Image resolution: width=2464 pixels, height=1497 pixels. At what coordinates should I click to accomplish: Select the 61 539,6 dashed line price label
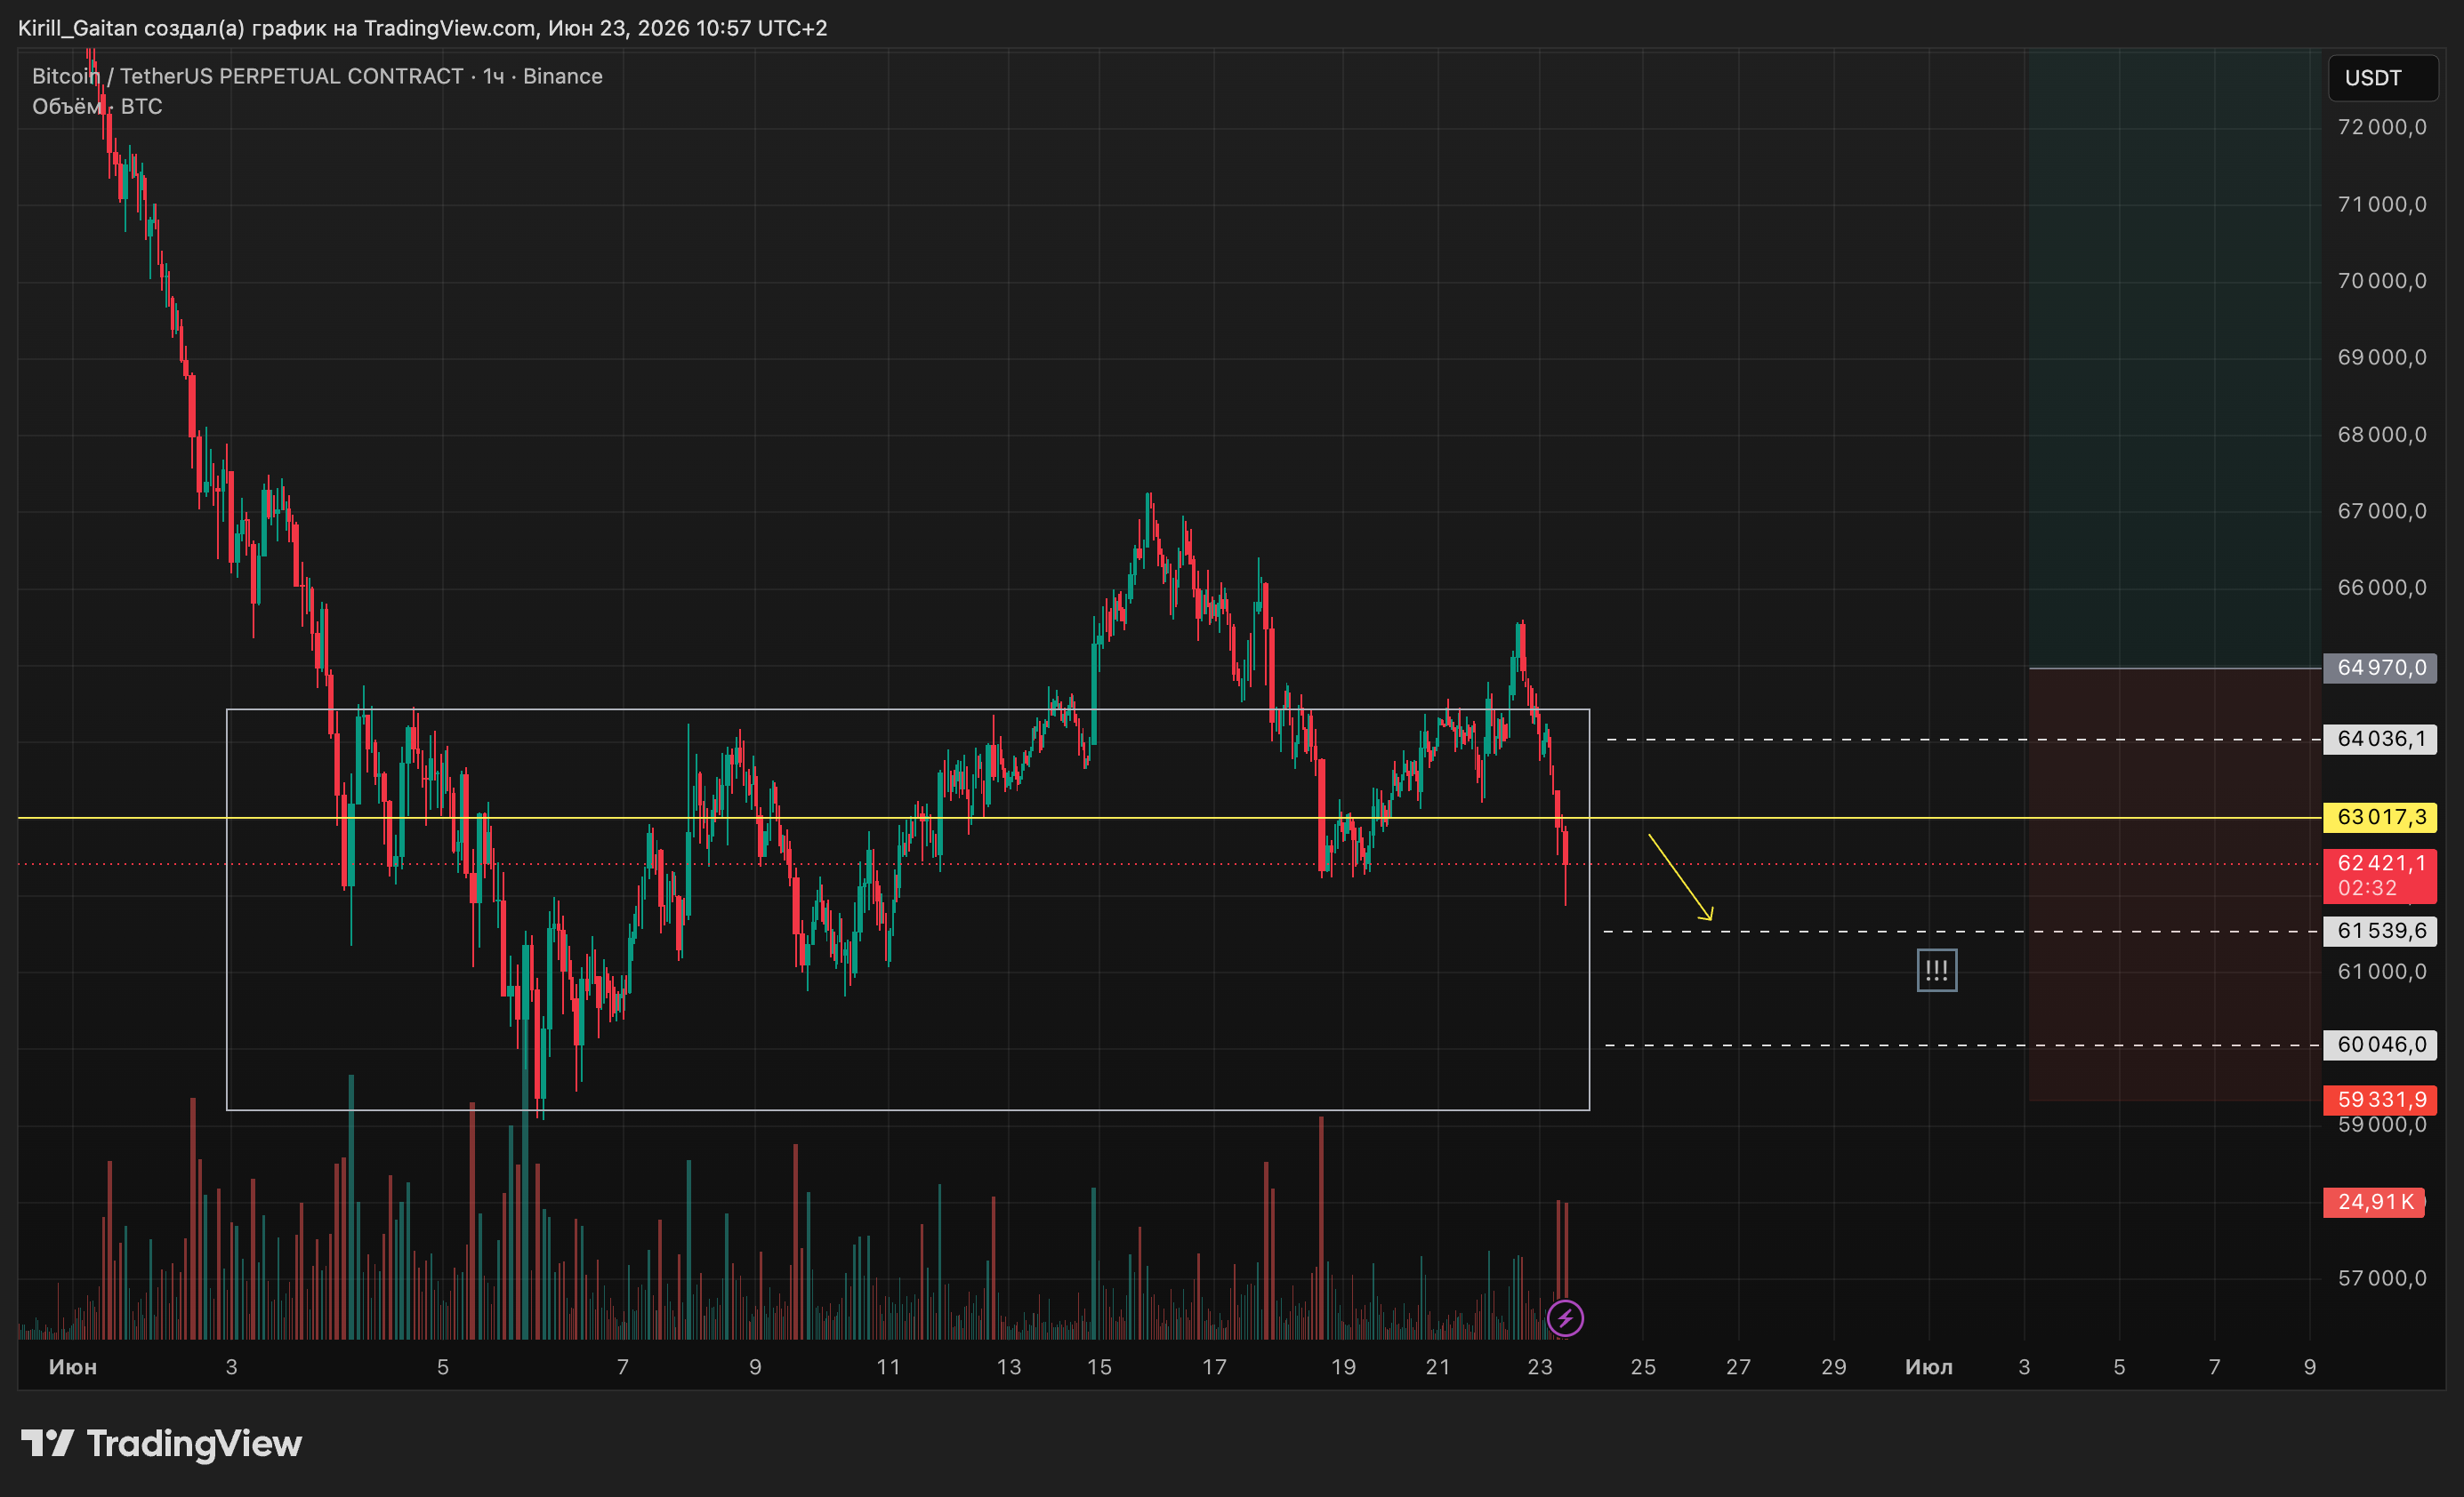click(x=2380, y=932)
